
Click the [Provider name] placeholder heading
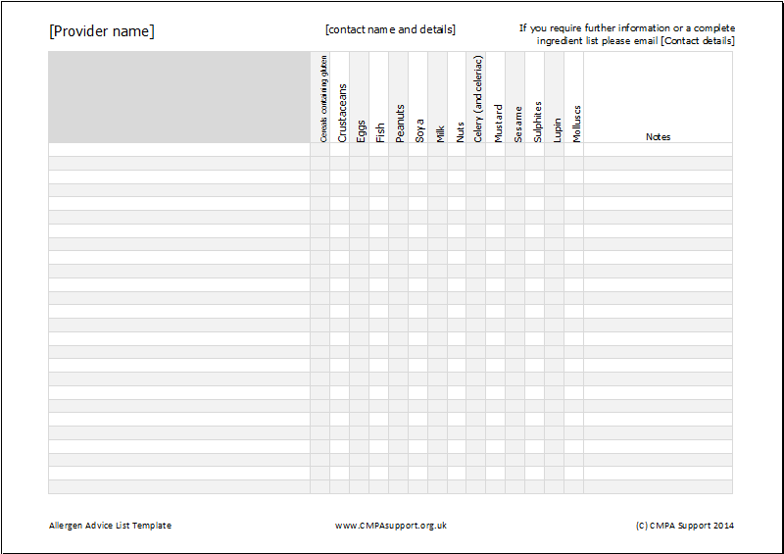102,31
